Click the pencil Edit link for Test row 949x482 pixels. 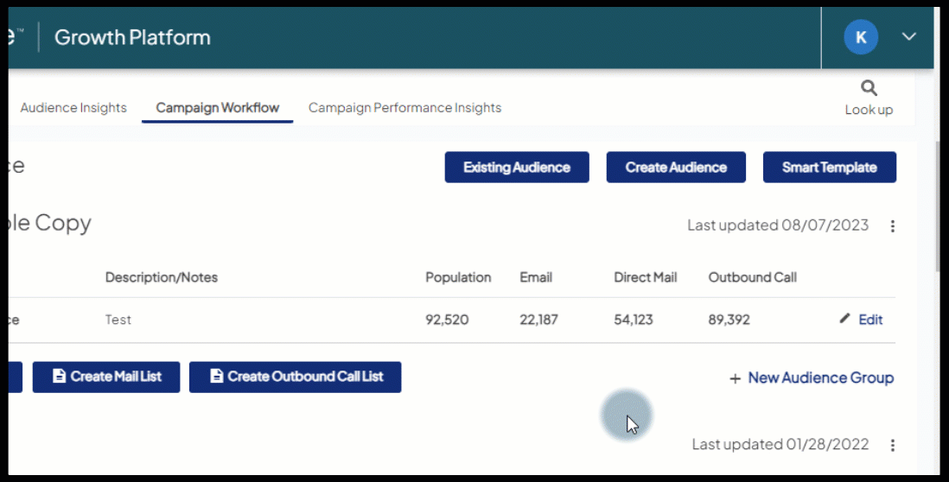pos(861,320)
